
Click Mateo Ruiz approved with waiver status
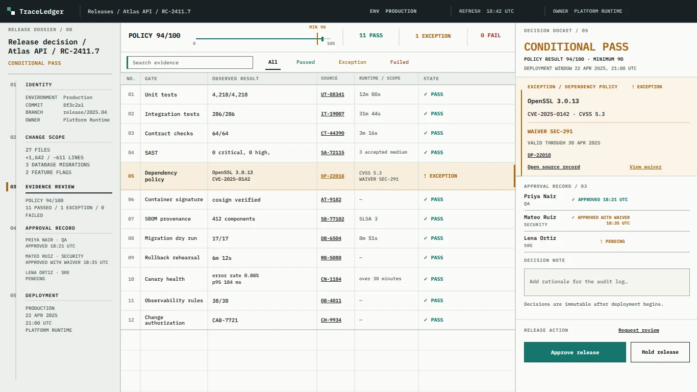[x=601, y=220]
